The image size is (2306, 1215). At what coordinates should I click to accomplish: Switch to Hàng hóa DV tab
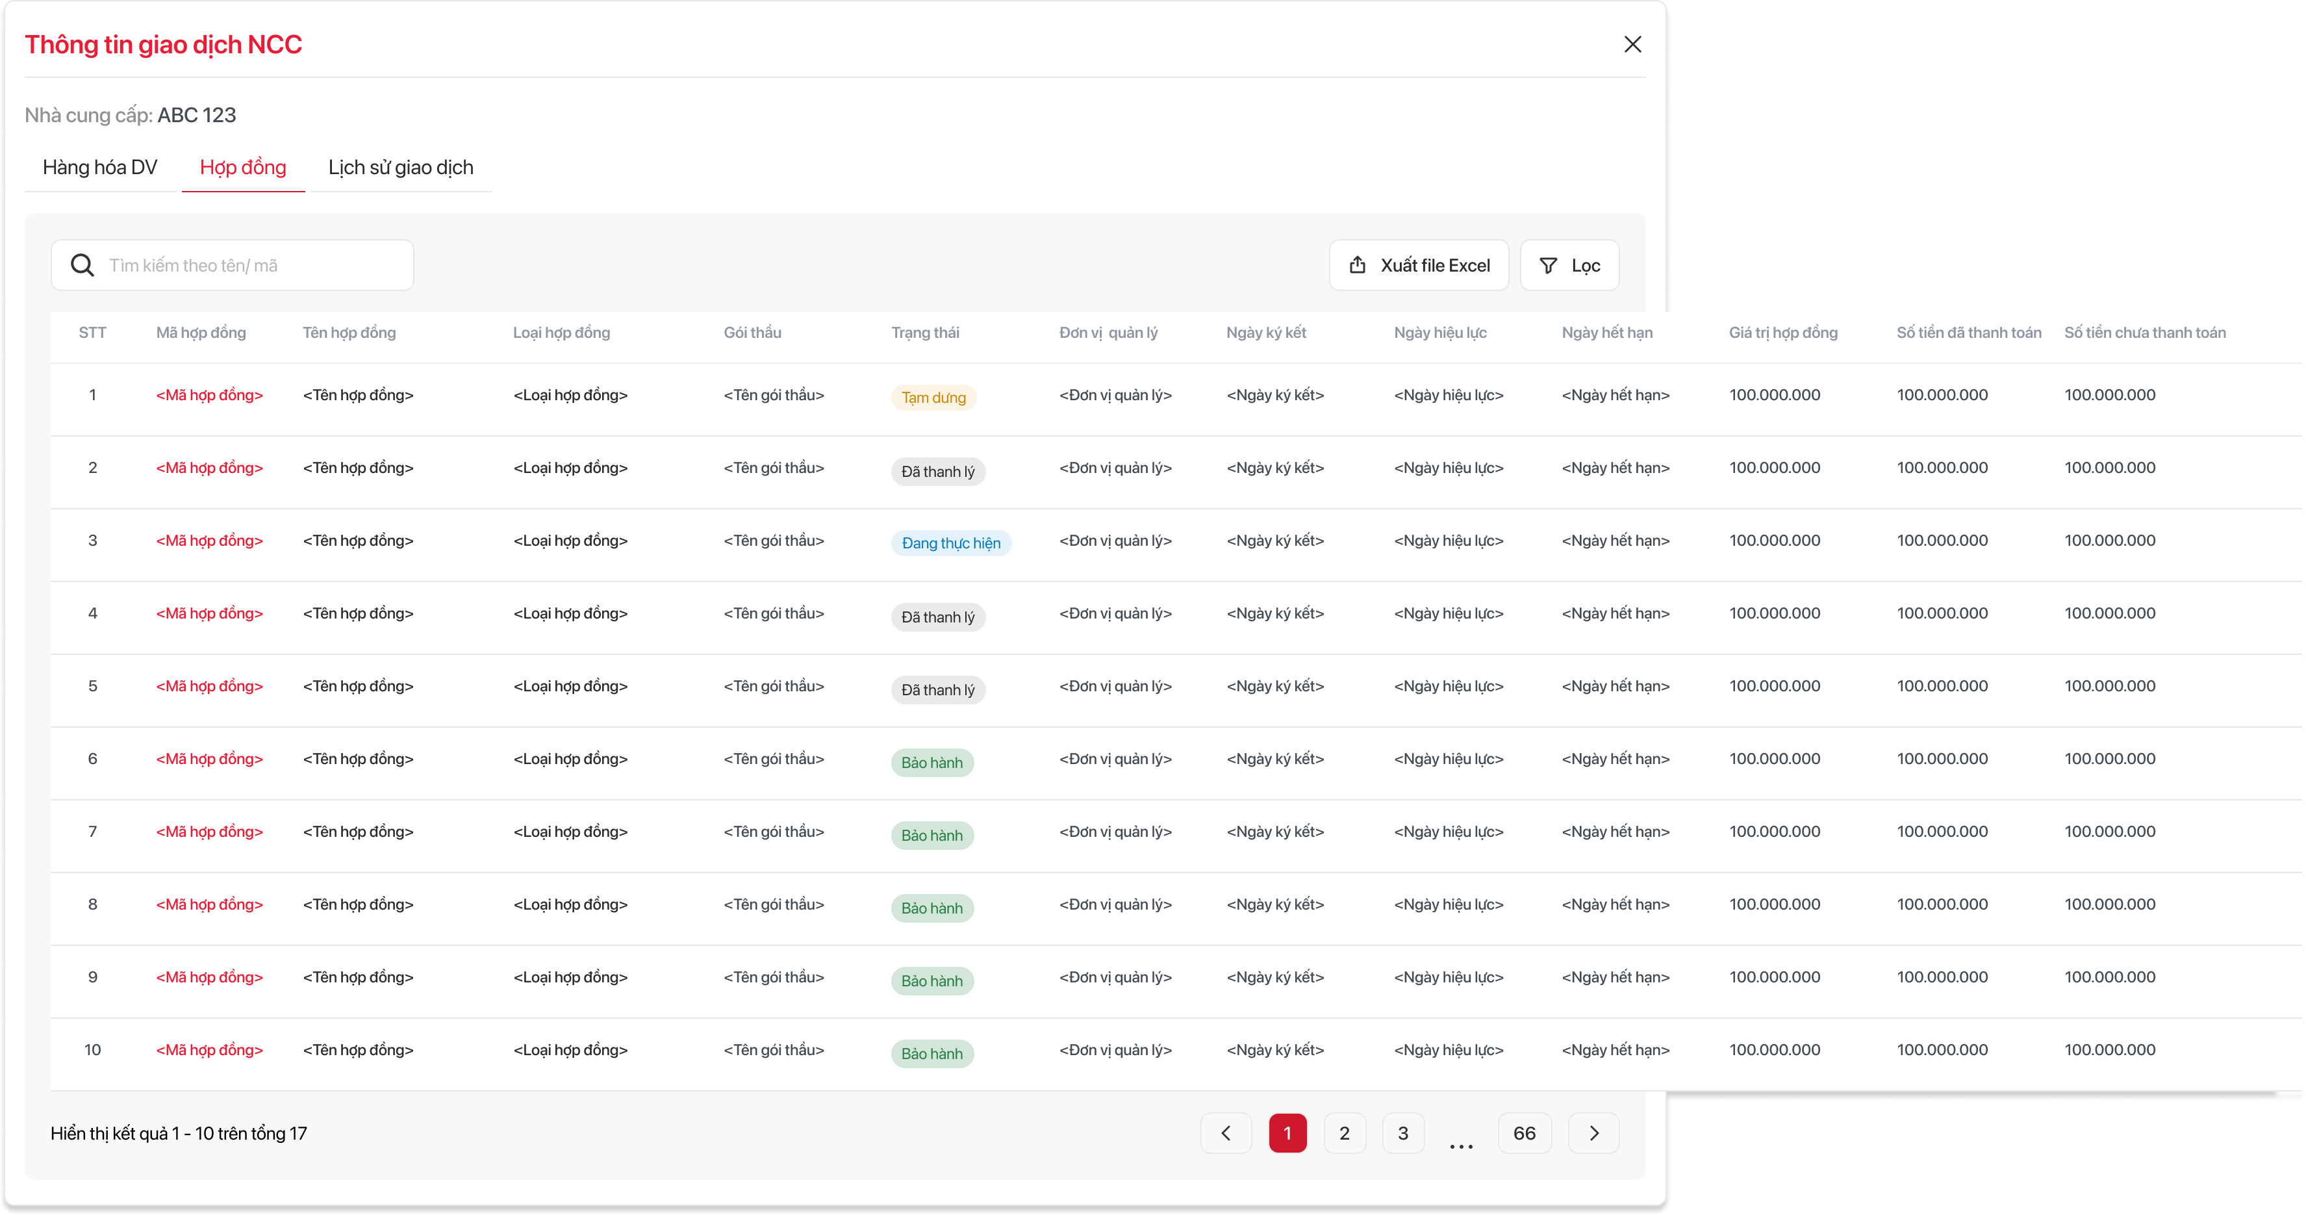pyautogui.click(x=100, y=168)
